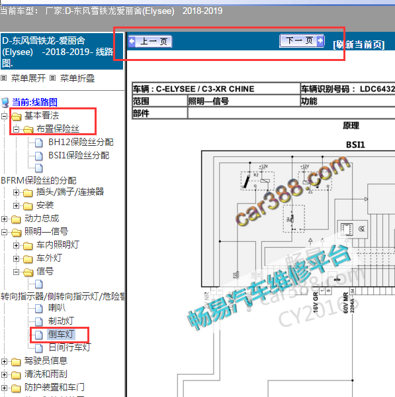Expand the 车外灯 folder
This screenshot has width=395, height=397.
16,258
